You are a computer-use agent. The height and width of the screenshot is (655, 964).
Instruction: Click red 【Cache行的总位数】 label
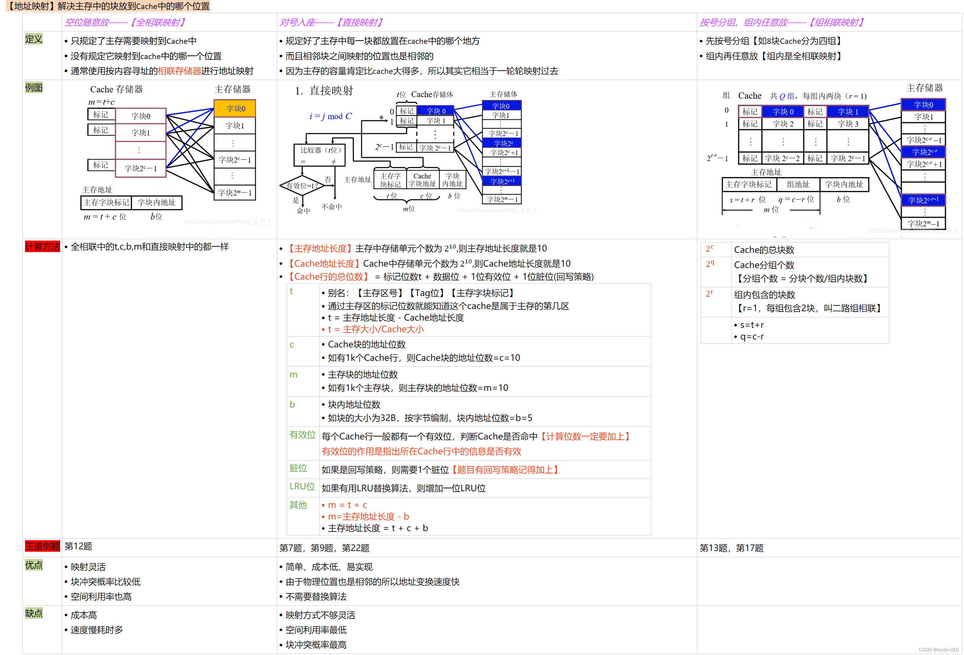328,276
